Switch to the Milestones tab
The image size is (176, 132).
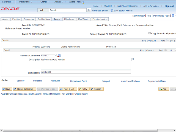[x=69, y=19]
